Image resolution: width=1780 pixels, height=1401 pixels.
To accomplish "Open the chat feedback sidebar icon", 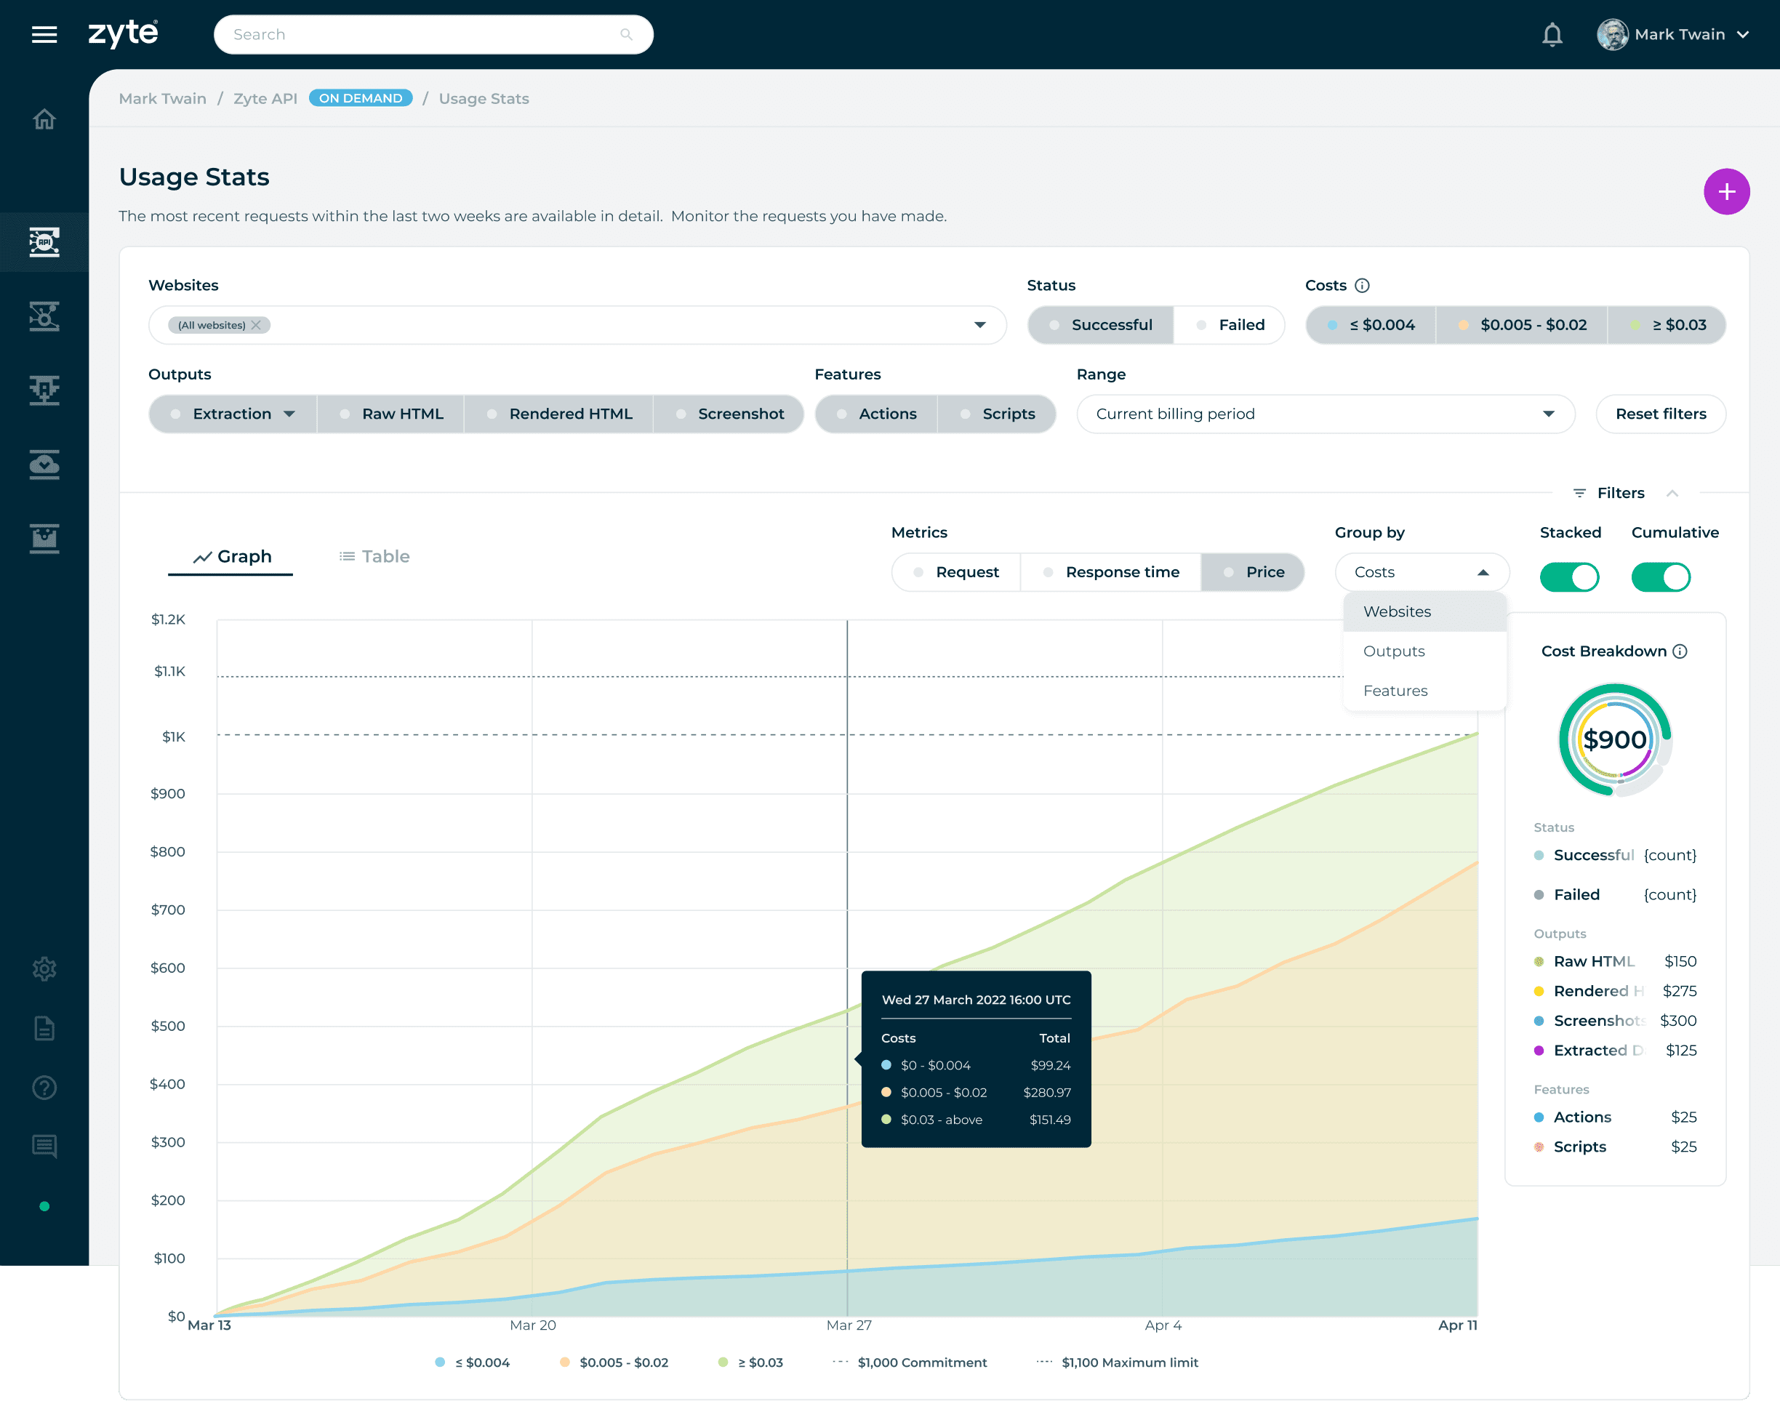I will click(x=44, y=1146).
